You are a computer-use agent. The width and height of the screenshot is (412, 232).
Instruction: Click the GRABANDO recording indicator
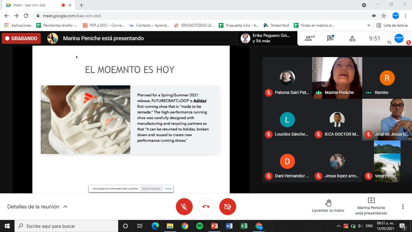coord(21,38)
